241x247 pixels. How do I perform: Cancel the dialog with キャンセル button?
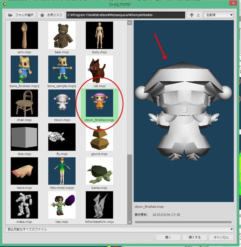[221, 237]
